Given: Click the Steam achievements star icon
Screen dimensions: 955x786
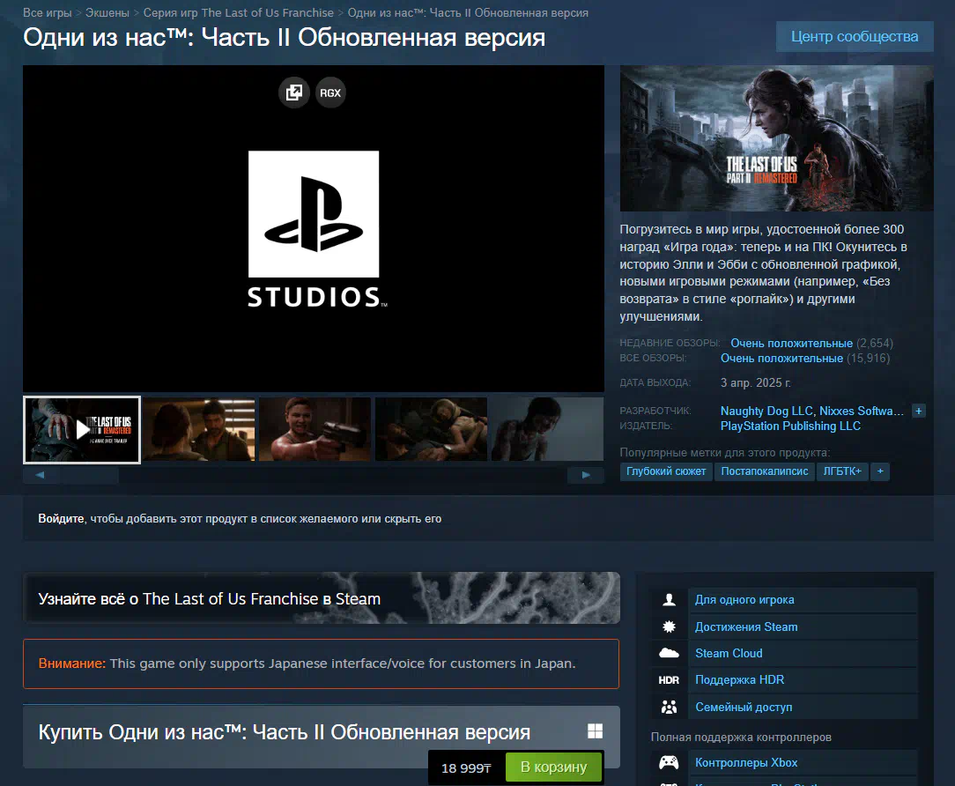Looking at the screenshot, I should click(669, 627).
